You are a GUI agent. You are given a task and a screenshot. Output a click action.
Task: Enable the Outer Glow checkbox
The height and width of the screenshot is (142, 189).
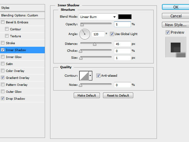point(3,92)
